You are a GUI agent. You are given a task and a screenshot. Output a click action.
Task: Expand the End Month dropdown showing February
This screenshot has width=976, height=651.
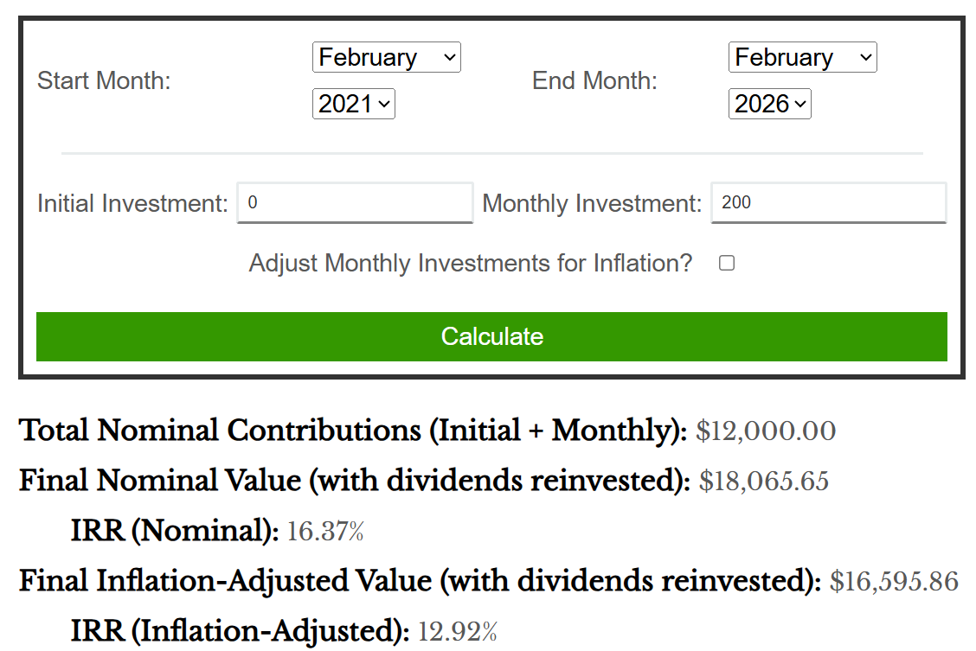[802, 58]
